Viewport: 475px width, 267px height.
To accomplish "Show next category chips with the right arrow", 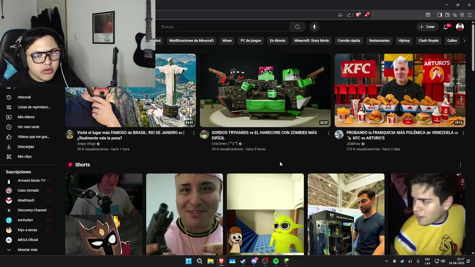I will pyautogui.click(x=464, y=41).
